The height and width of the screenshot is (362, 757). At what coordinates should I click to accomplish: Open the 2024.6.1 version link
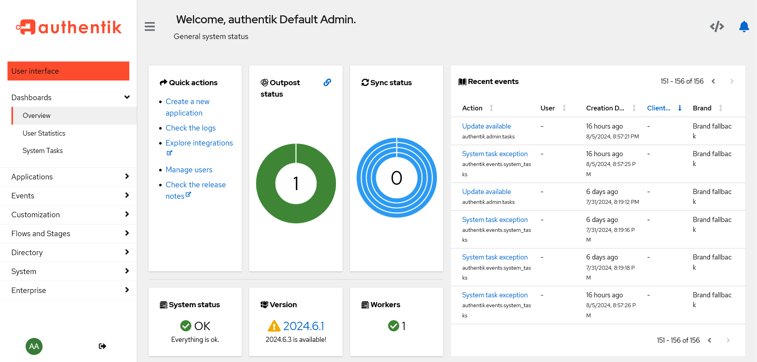(x=303, y=326)
